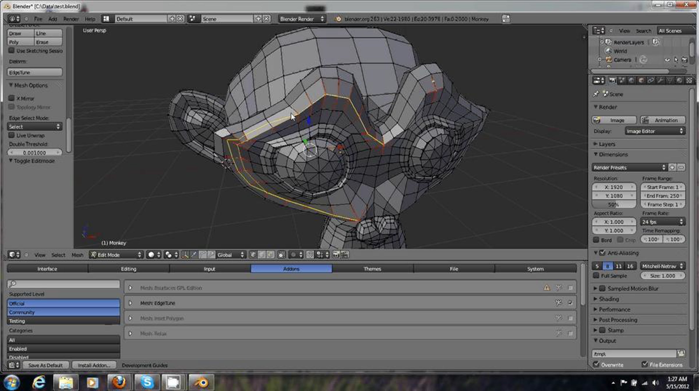Toggle the Anti-Aliasing checkbox

click(603, 253)
